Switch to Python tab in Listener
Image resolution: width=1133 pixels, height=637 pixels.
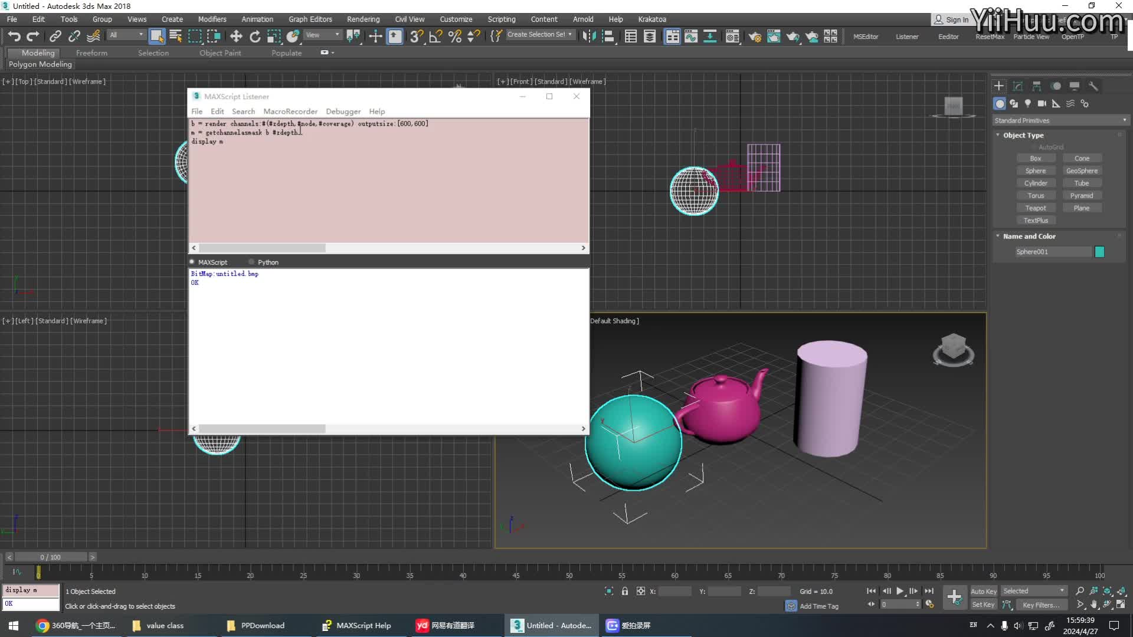(268, 261)
